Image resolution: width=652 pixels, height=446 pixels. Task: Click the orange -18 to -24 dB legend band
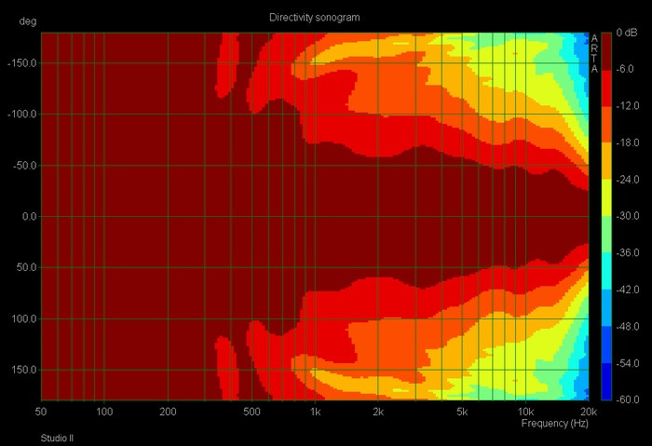pyautogui.click(x=606, y=161)
